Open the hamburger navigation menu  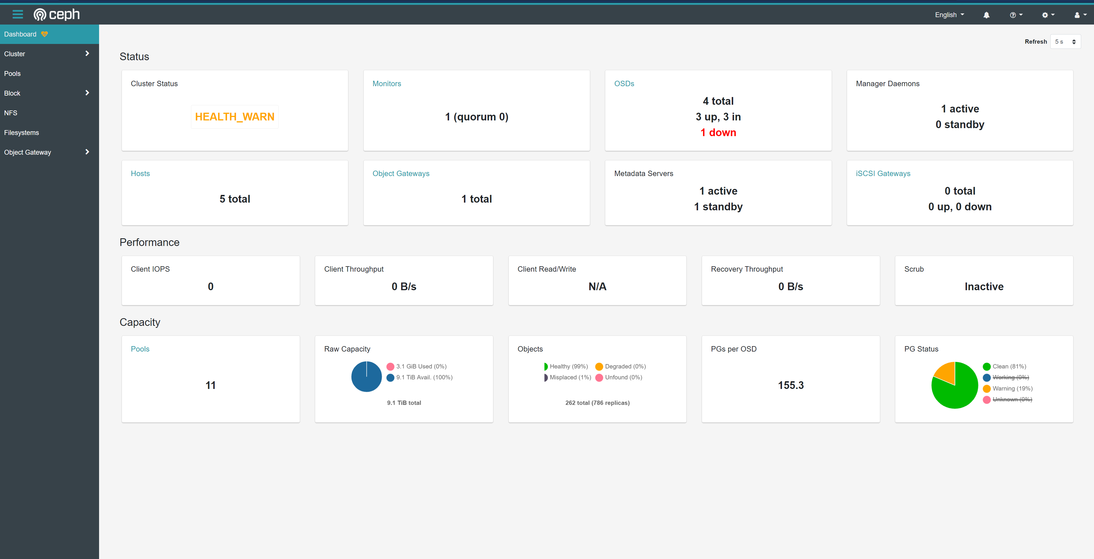click(18, 14)
